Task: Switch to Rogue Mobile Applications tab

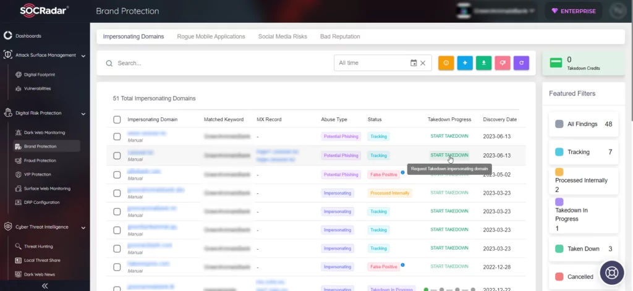Action: click(211, 36)
